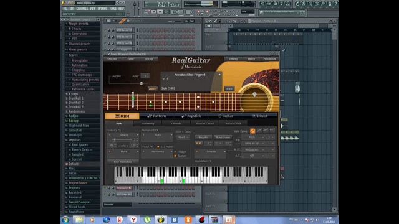Select the Harmony mode tab
This screenshot has height=224, width=399.
[148, 124]
